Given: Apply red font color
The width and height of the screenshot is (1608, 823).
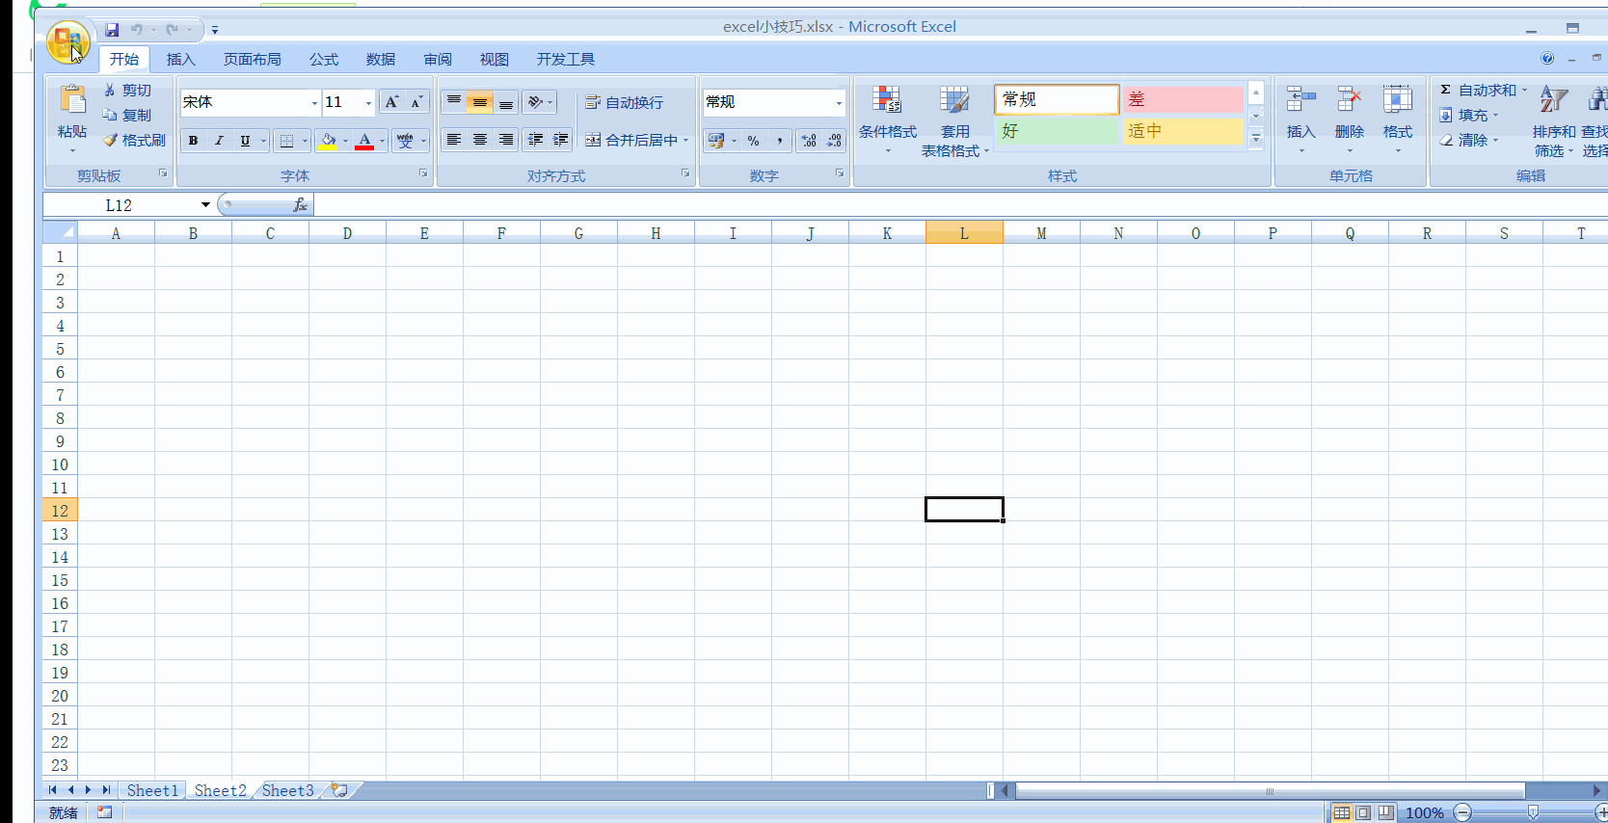Looking at the screenshot, I should [x=364, y=141].
